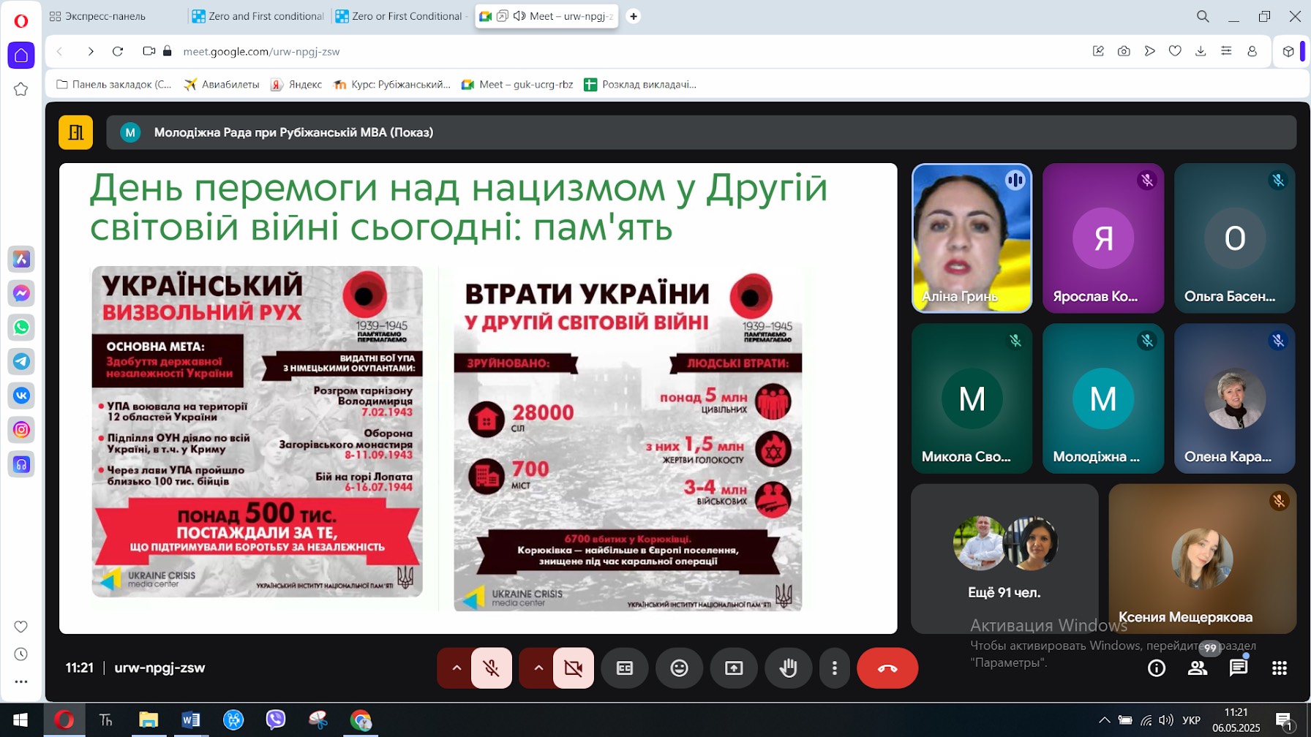Open the Opera home sidebar icon

tap(21, 56)
